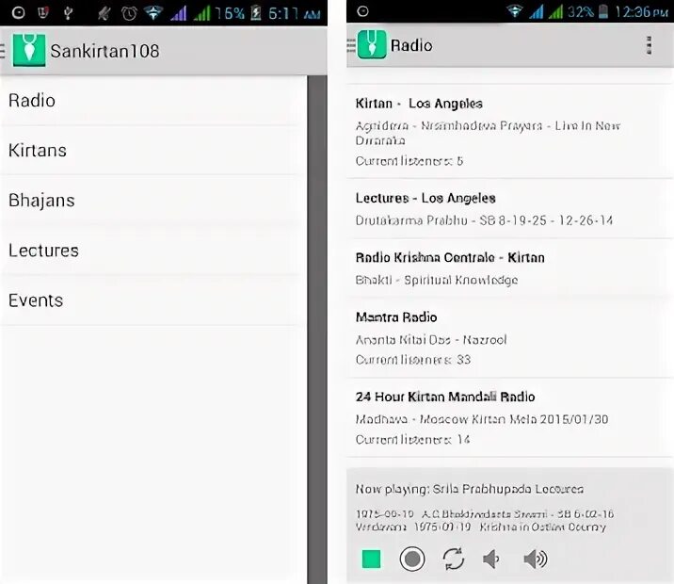Open the Radio menu item
The width and height of the screenshot is (674, 584).
153,101
